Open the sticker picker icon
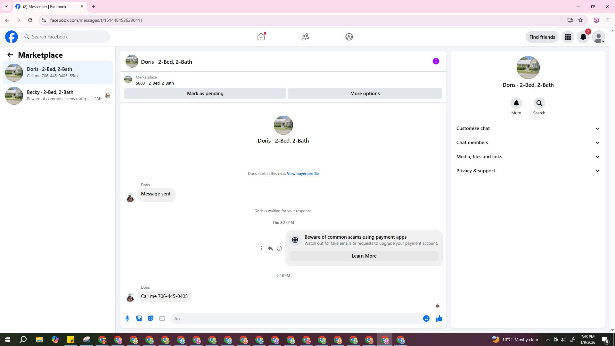This screenshot has height=346, width=615. [151, 318]
